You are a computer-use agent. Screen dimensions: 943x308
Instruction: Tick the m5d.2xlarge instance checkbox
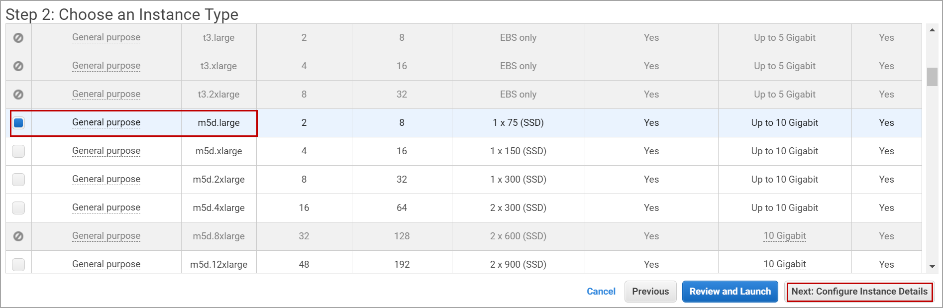click(18, 180)
